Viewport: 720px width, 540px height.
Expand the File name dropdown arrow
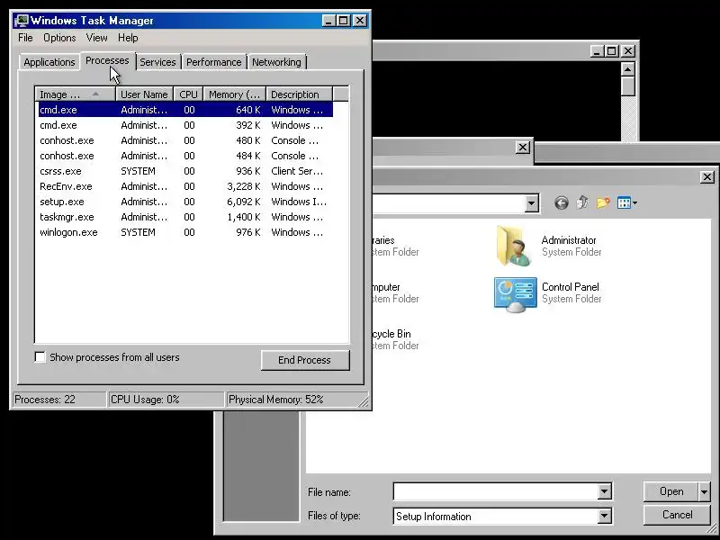point(604,491)
